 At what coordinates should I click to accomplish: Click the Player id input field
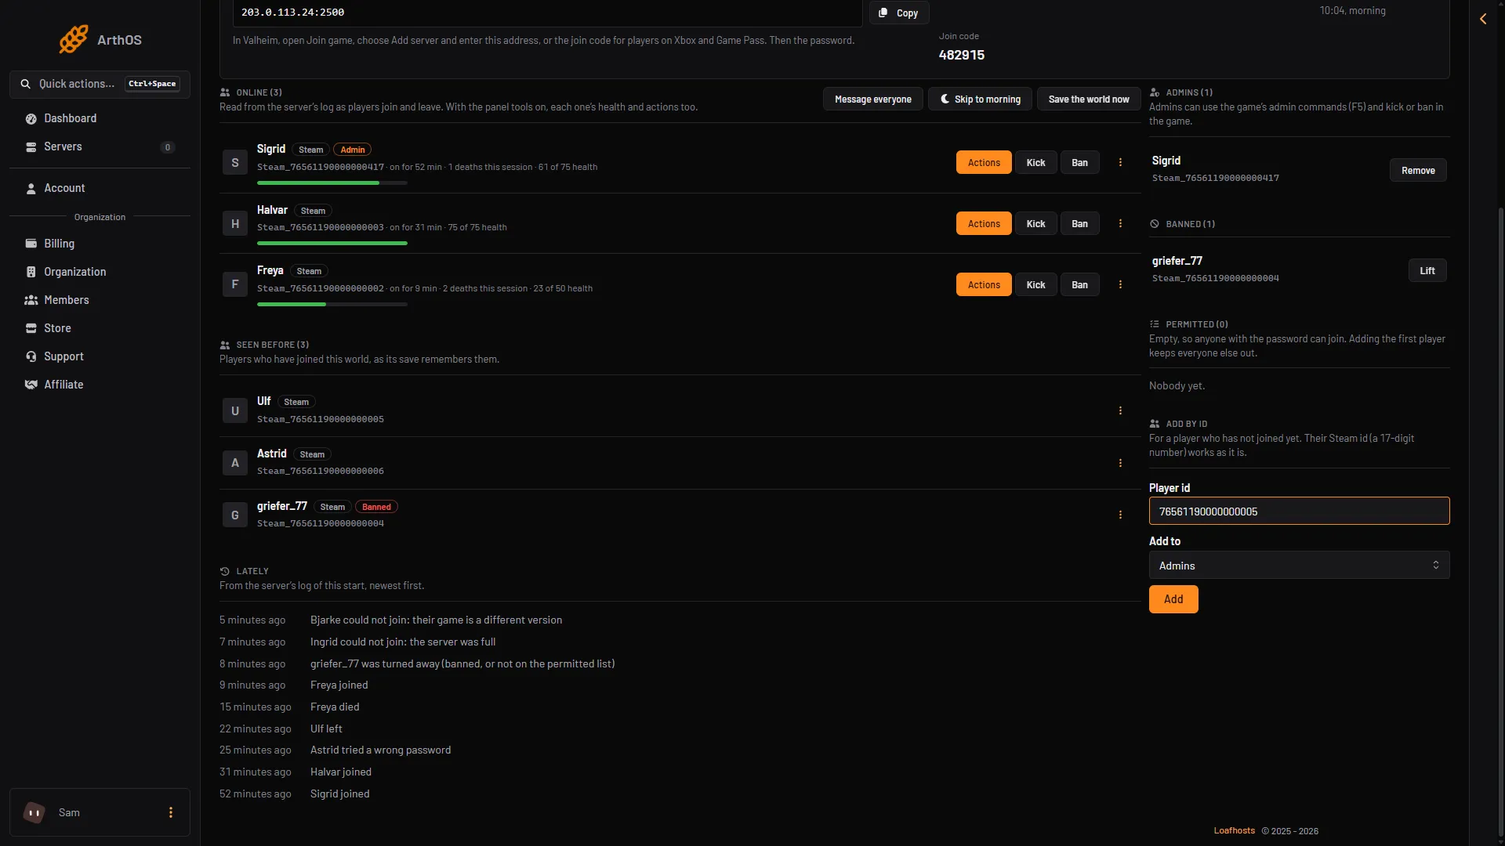tap(1299, 512)
